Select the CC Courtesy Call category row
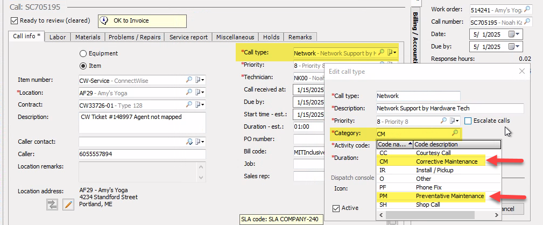This screenshot has width=543, height=225. (439, 153)
